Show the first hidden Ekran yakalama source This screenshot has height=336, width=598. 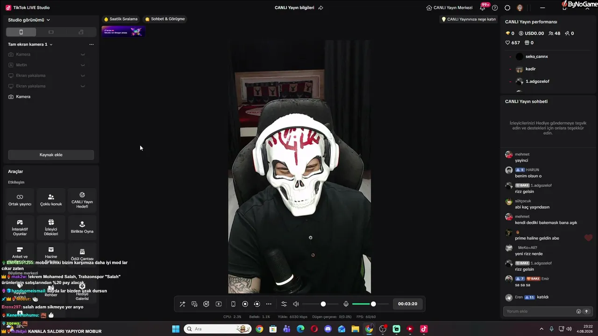(x=83, y=76)
